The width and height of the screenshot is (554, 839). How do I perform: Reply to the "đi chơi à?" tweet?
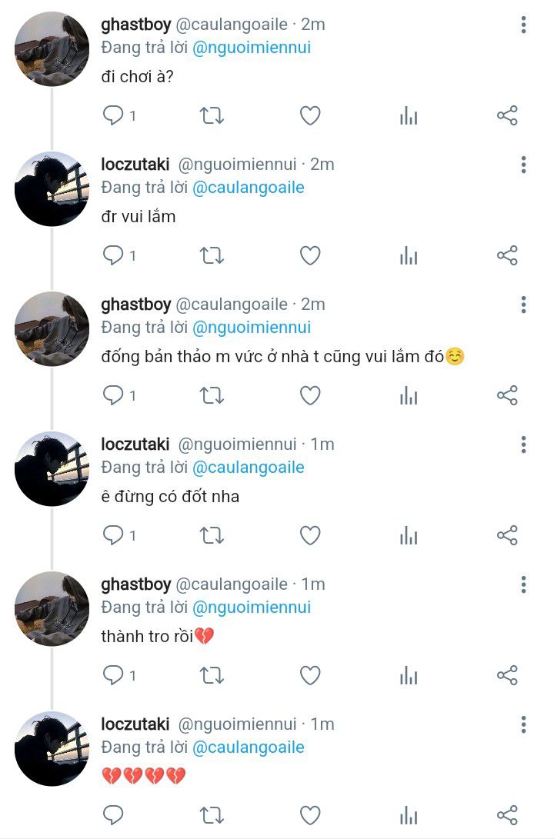pyautogui.click(x=114, y=116)
